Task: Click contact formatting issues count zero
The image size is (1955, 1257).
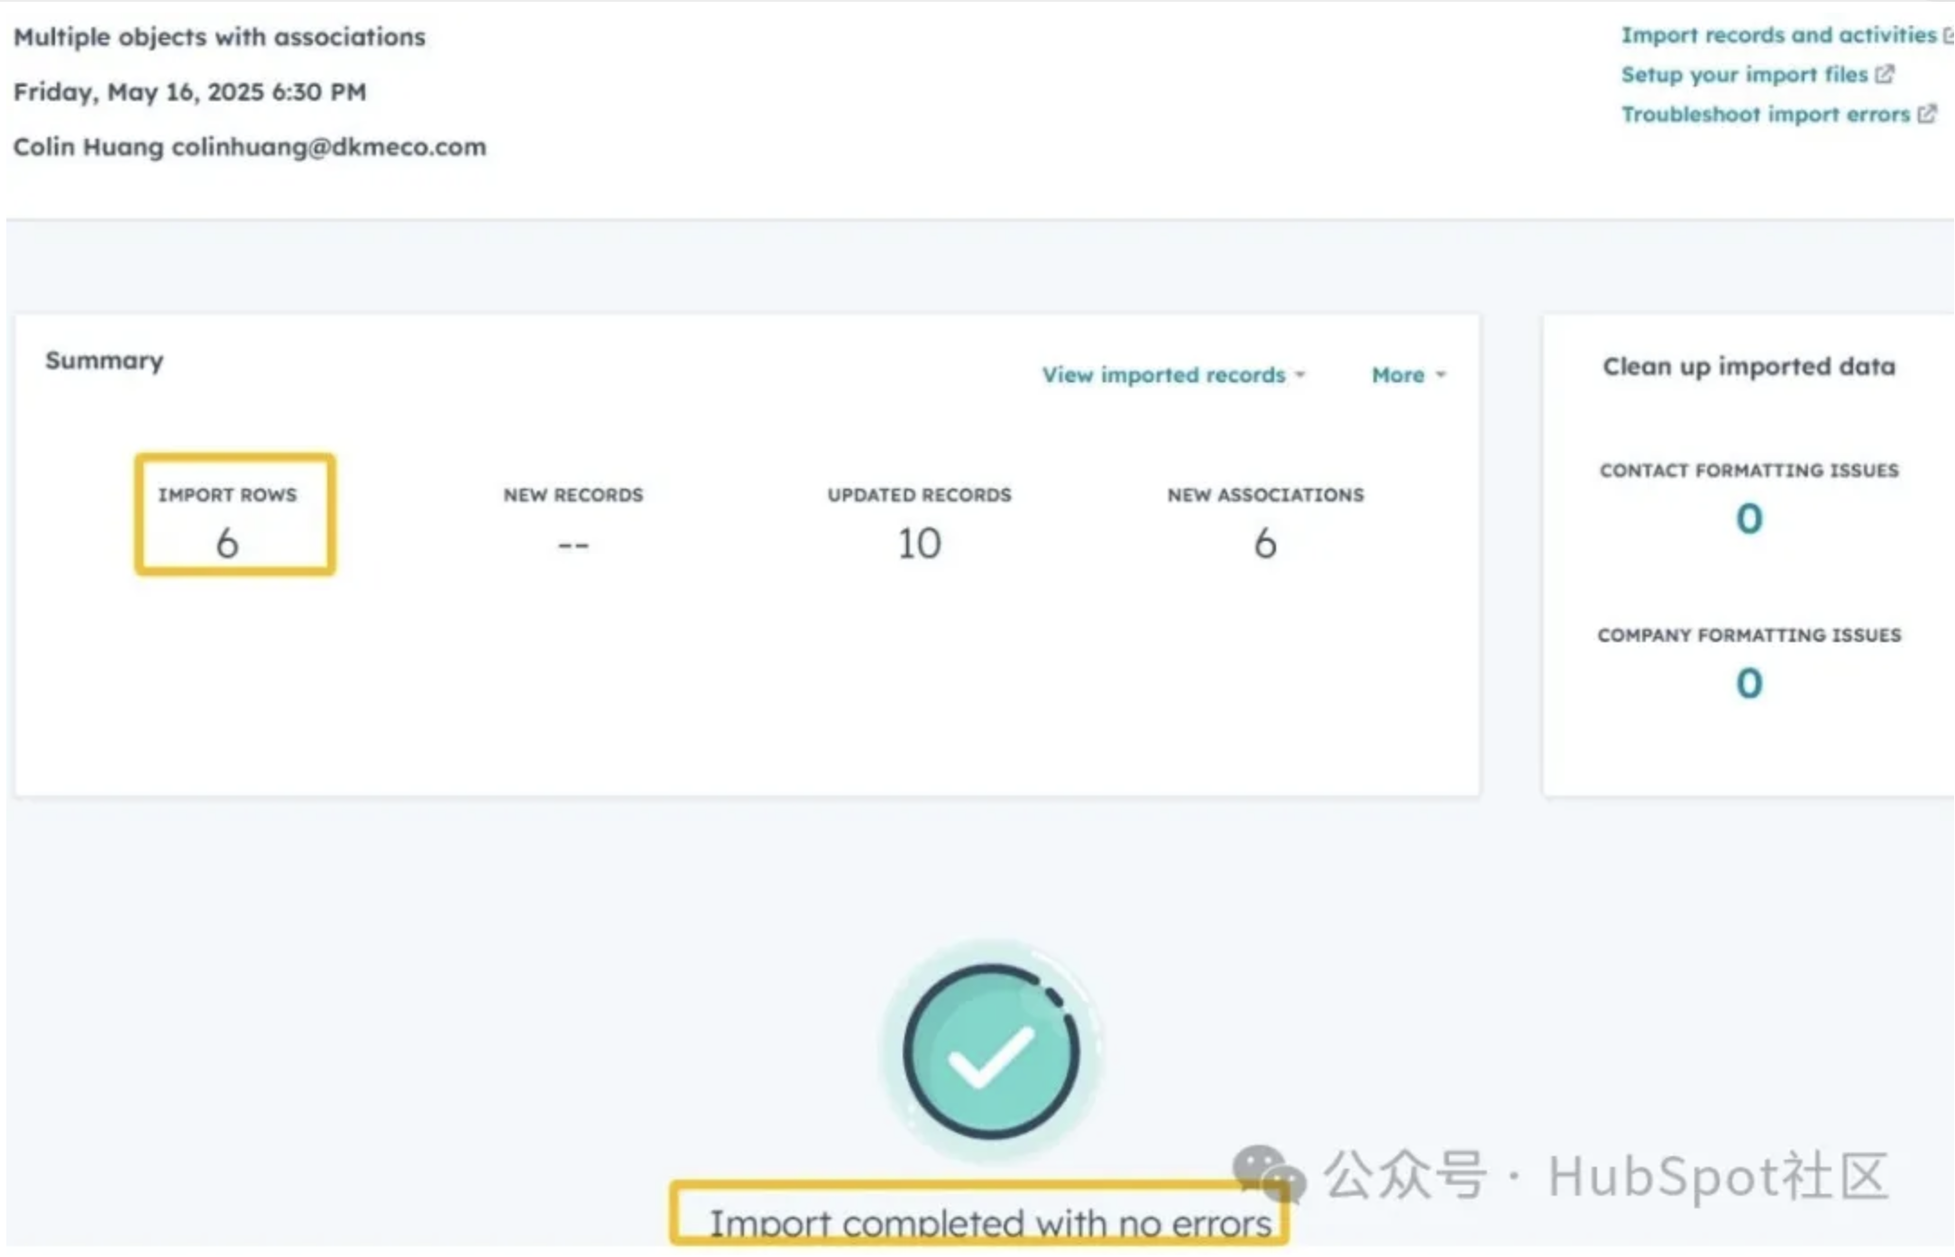Action: pos(1748,518)
